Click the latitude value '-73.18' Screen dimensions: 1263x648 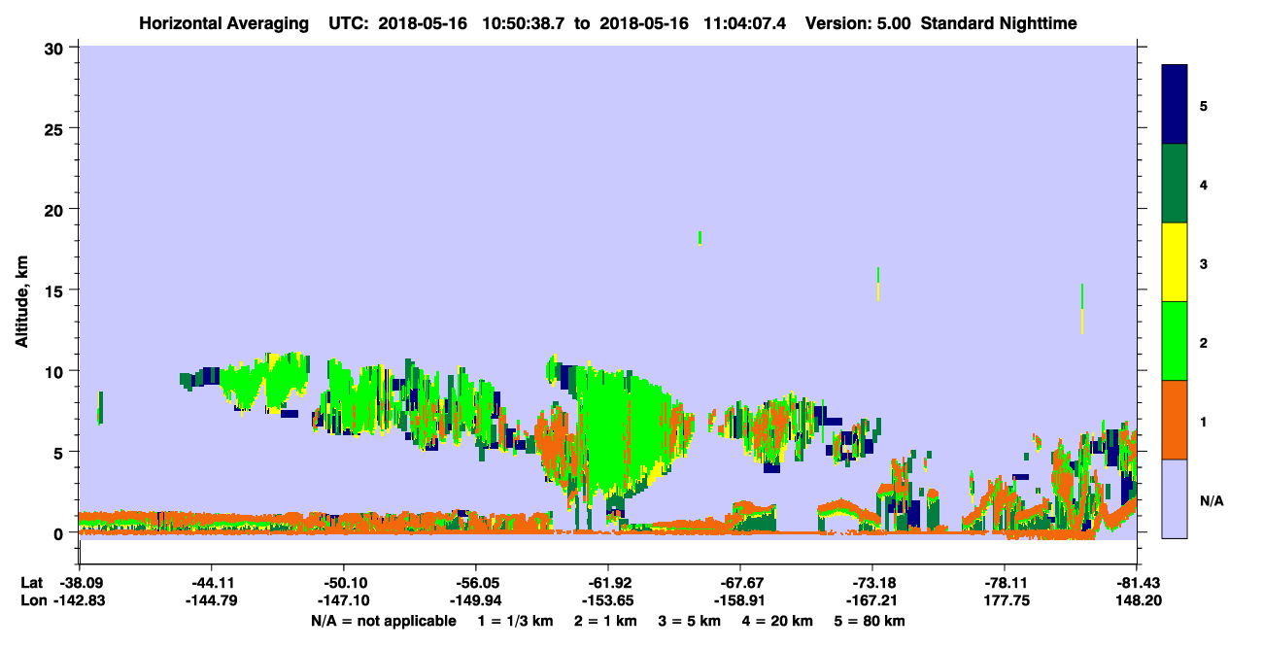point(872,583)
